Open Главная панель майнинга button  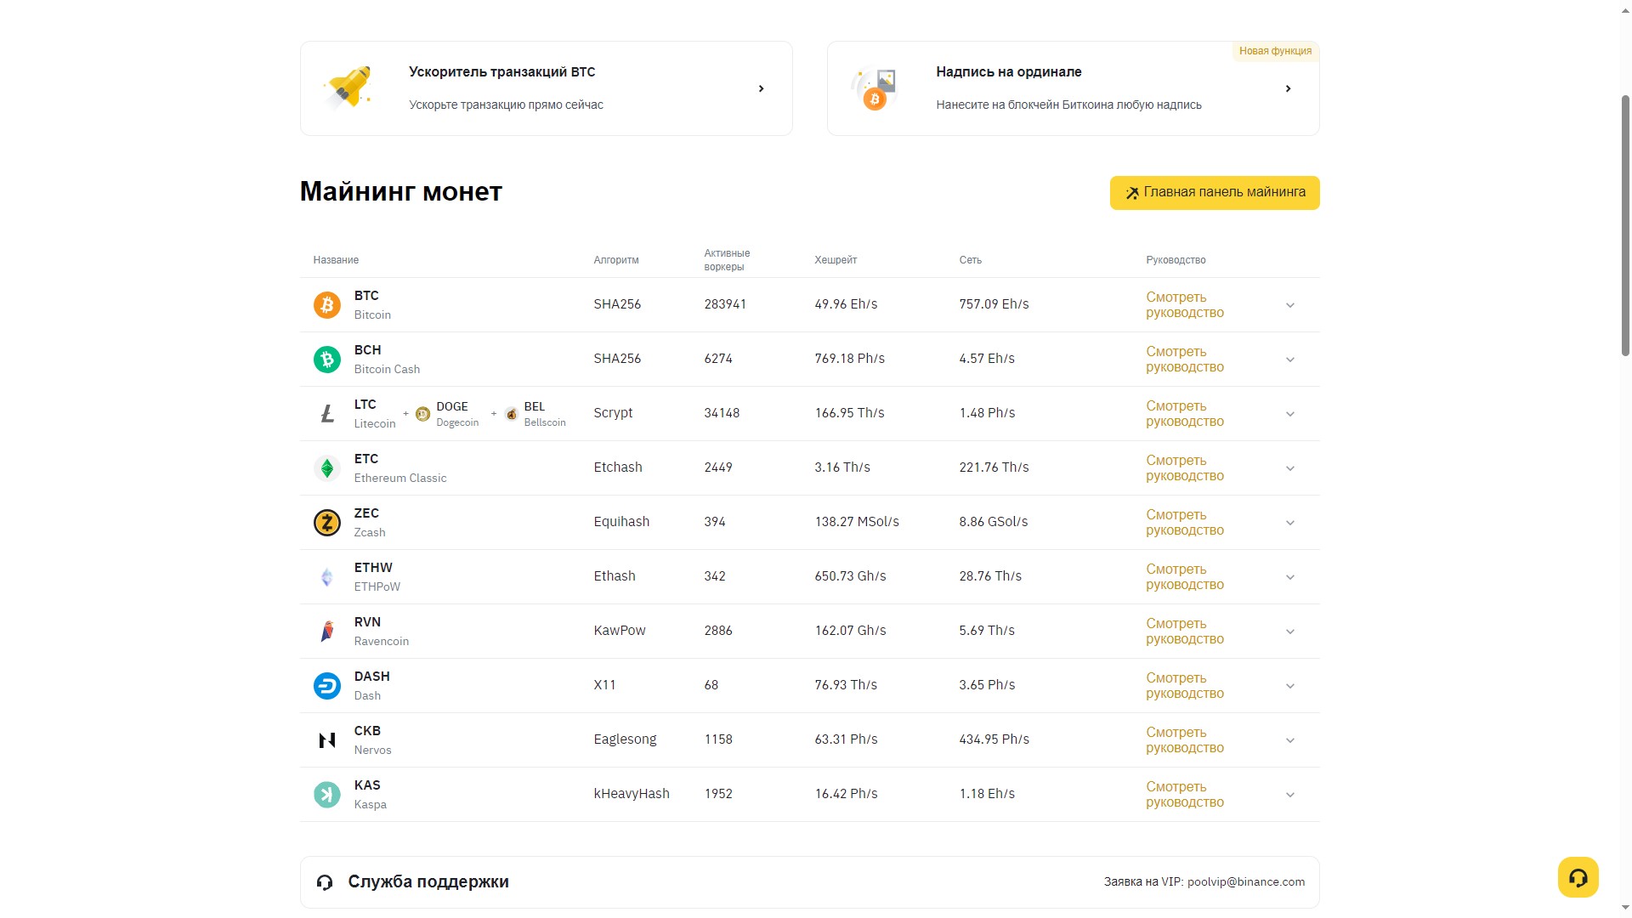click(1215, 193)
